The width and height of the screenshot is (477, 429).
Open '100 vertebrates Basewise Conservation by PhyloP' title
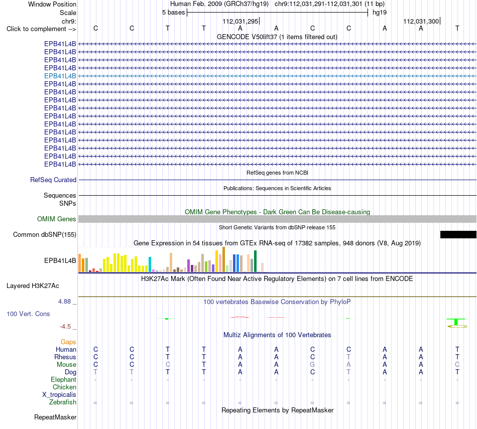[x=277, y=302]
